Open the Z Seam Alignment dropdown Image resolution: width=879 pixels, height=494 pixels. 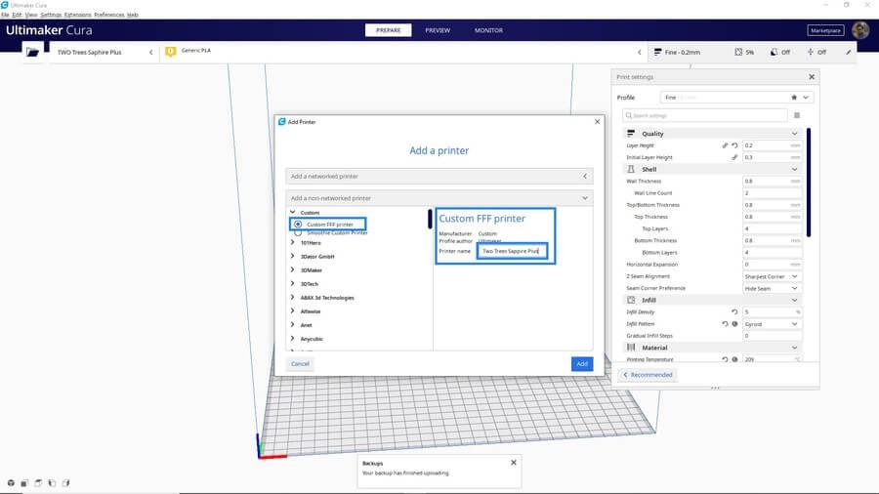[x=772, y=276]
